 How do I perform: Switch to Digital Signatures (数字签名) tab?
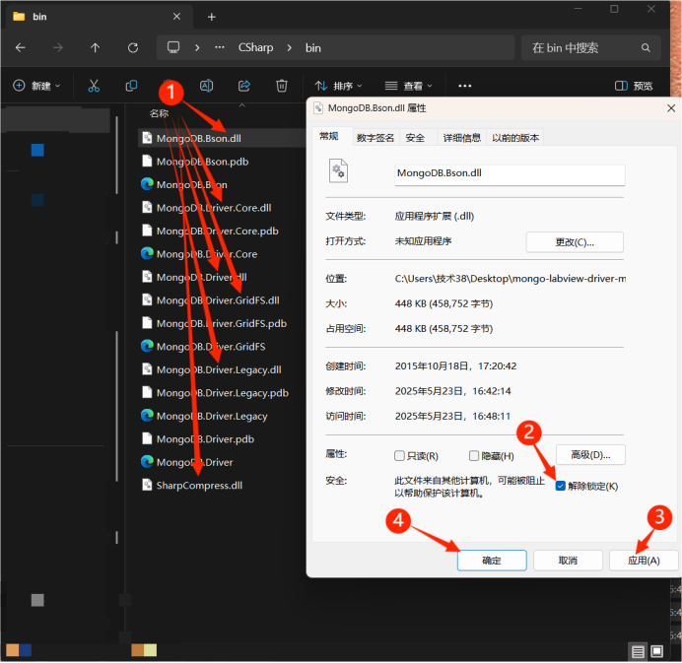pos(375,138)
